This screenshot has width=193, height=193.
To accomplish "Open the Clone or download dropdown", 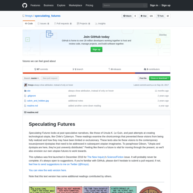I will (x=160, y=78).
